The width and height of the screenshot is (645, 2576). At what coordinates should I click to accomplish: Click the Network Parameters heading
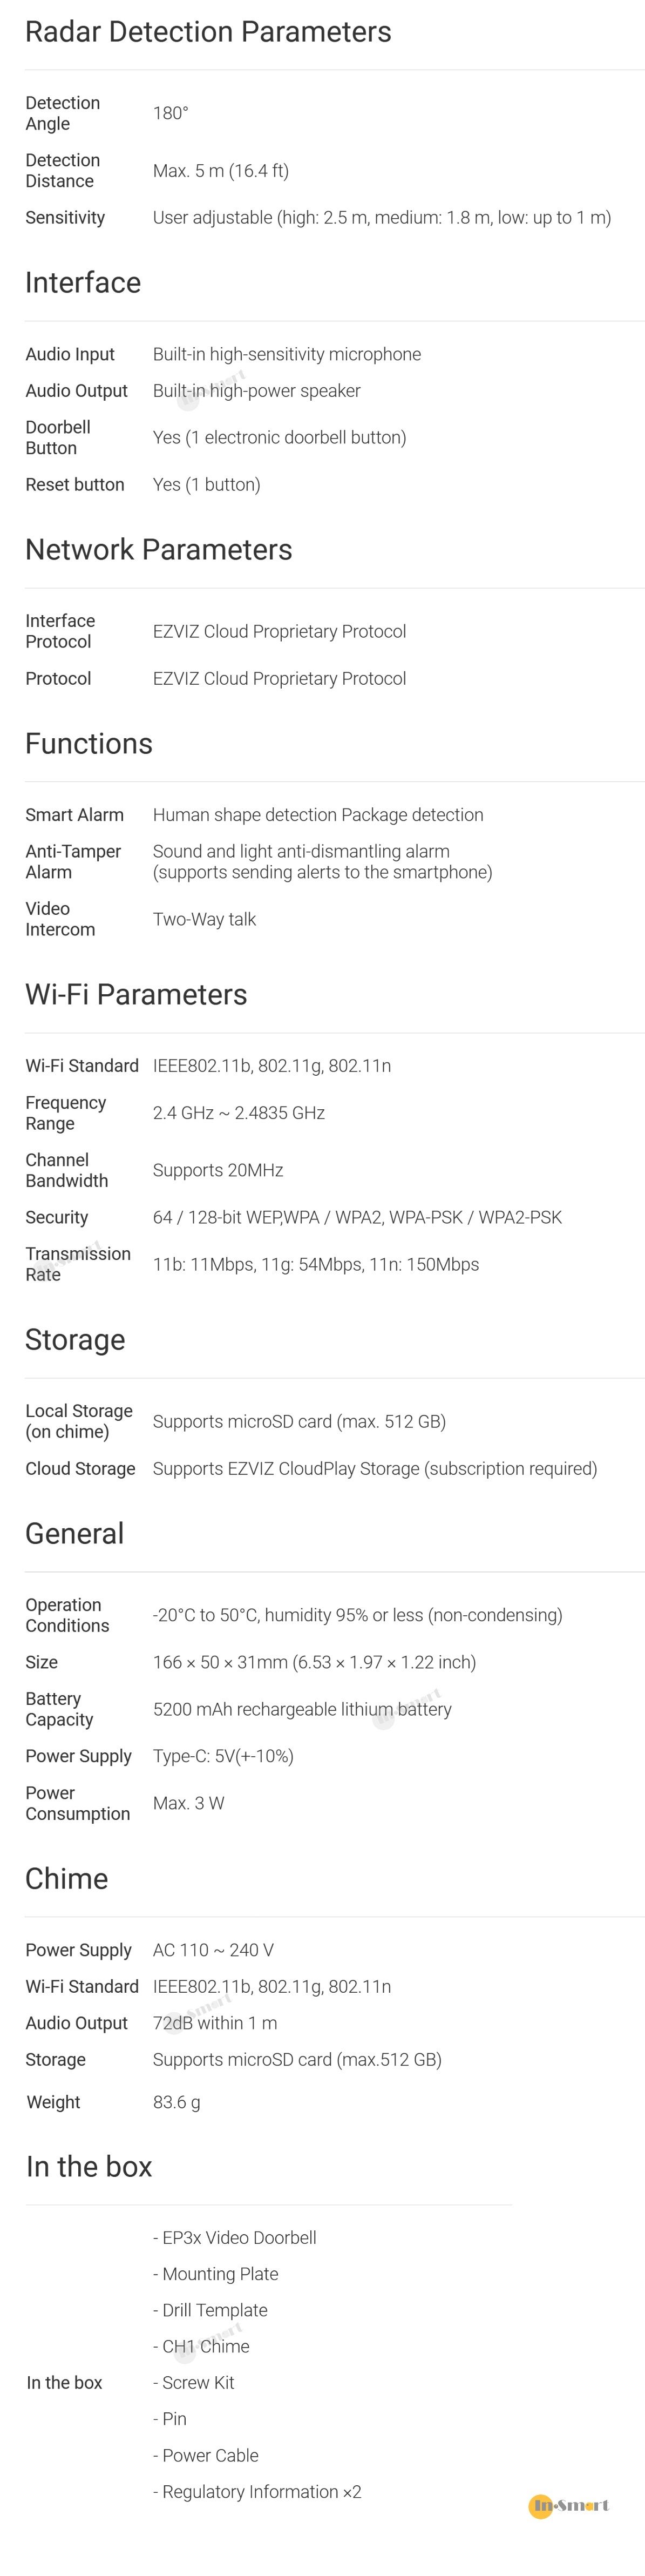158,550
